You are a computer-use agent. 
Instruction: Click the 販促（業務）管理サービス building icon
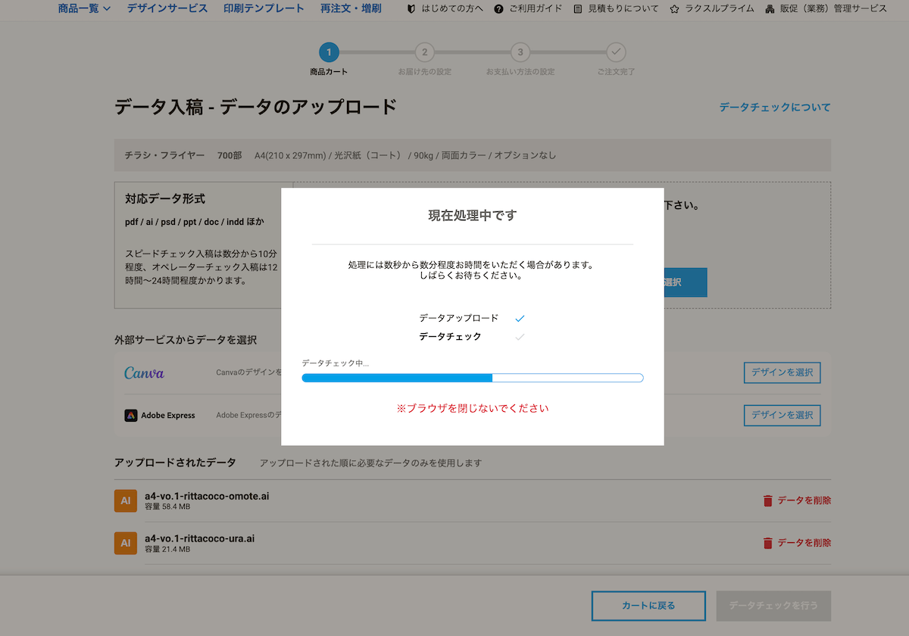[770, 9]
